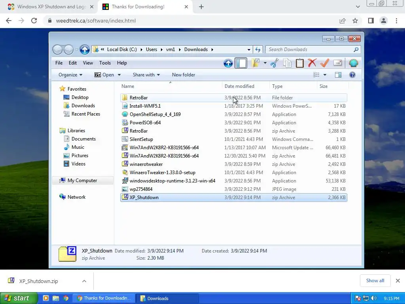The image size is (405, 304).
Task: Select the RetroBar folder row
Action: (233, 98)
